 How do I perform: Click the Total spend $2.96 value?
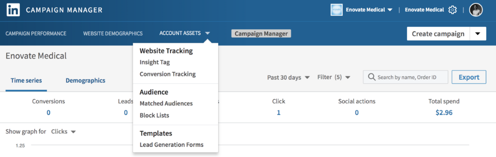tap(444, 112)
